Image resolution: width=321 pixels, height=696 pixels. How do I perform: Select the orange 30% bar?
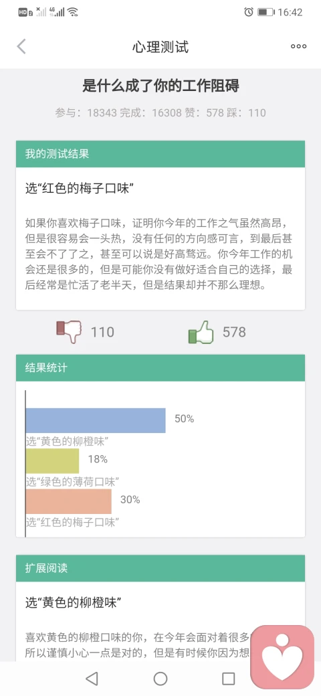(68, 501)
